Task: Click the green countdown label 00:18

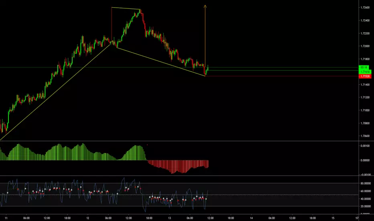Action: 364,68
